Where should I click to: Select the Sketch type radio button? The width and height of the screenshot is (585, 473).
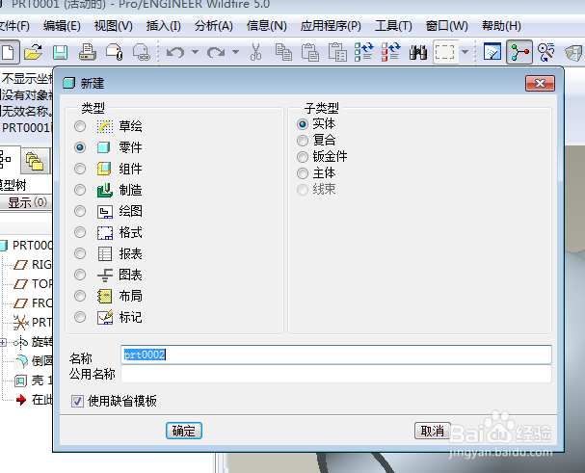(80, 126)
